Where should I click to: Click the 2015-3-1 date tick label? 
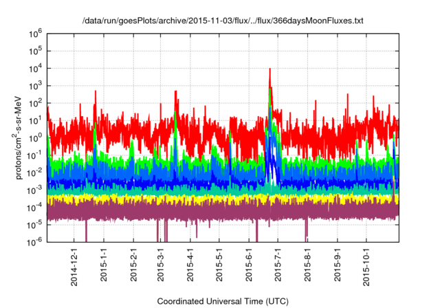[160, 265]
